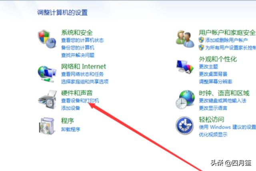Open the Clock, Language and Region globe icon
The height and width of the screenshot is (171, 256).
(x=185, y=100)
